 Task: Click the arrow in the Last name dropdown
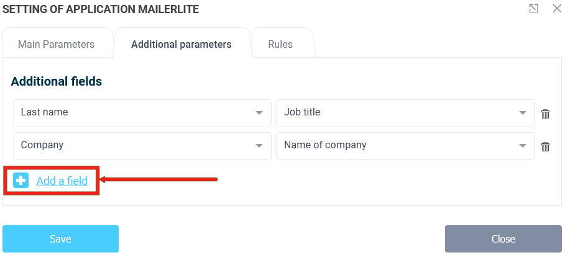(x=259, y=113)
